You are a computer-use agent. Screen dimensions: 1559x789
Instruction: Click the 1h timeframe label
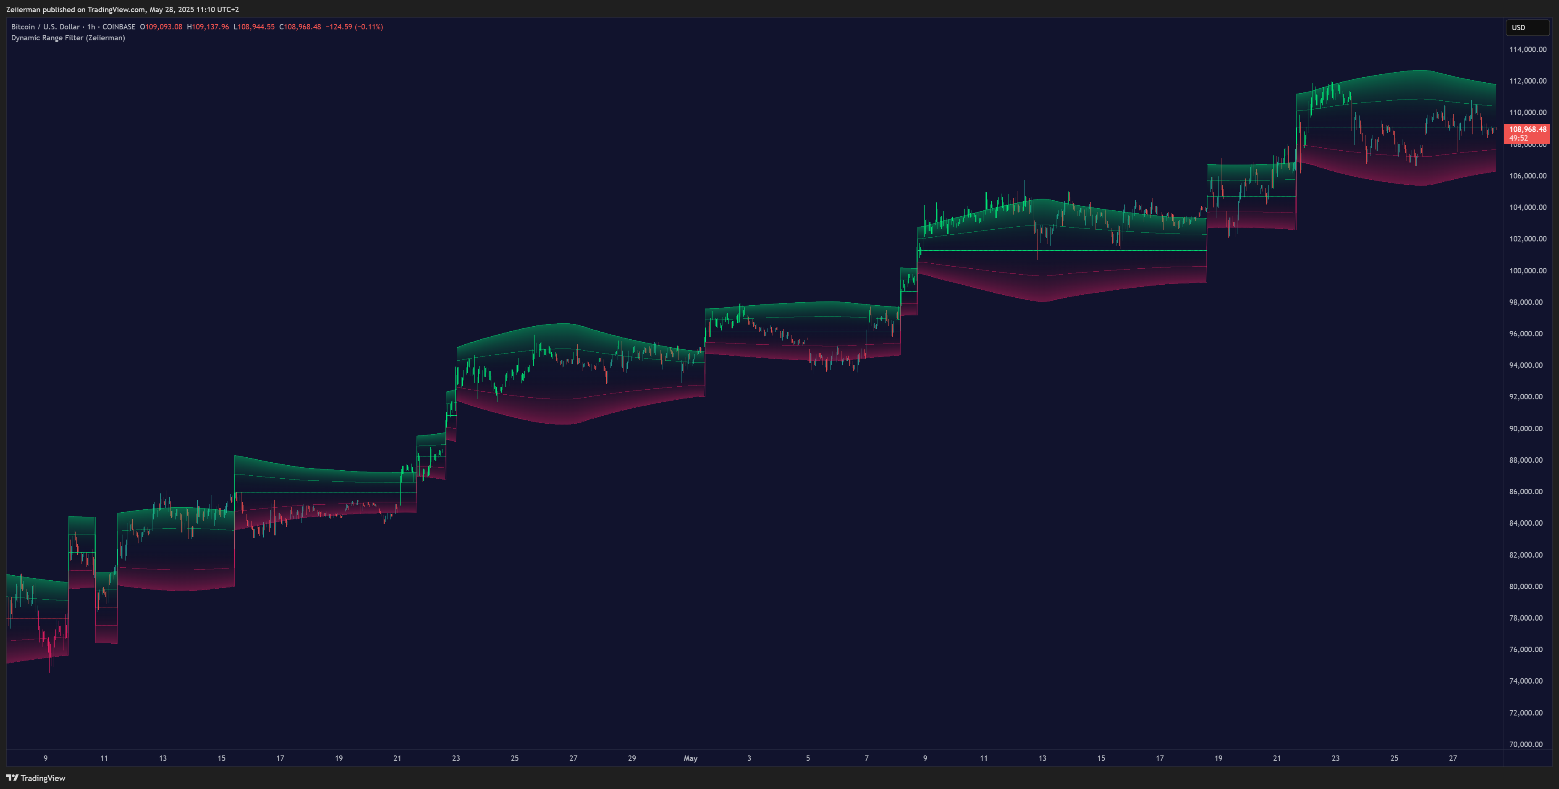click(91, 27)
